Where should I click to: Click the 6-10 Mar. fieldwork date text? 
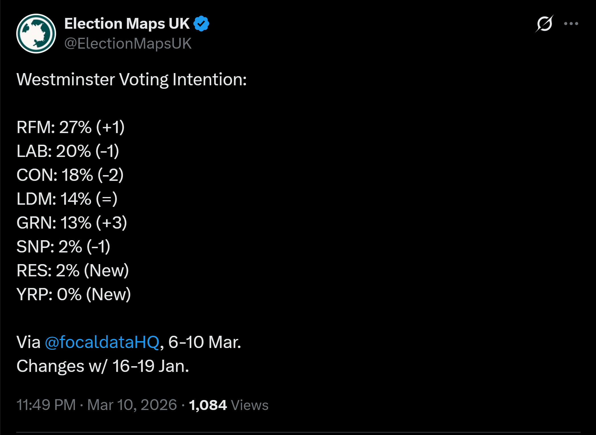(205, 342)
